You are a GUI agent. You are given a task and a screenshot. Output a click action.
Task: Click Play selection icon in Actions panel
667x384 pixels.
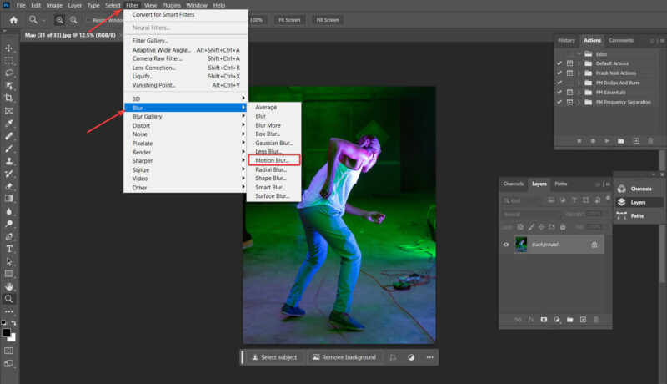coord(607,141)
